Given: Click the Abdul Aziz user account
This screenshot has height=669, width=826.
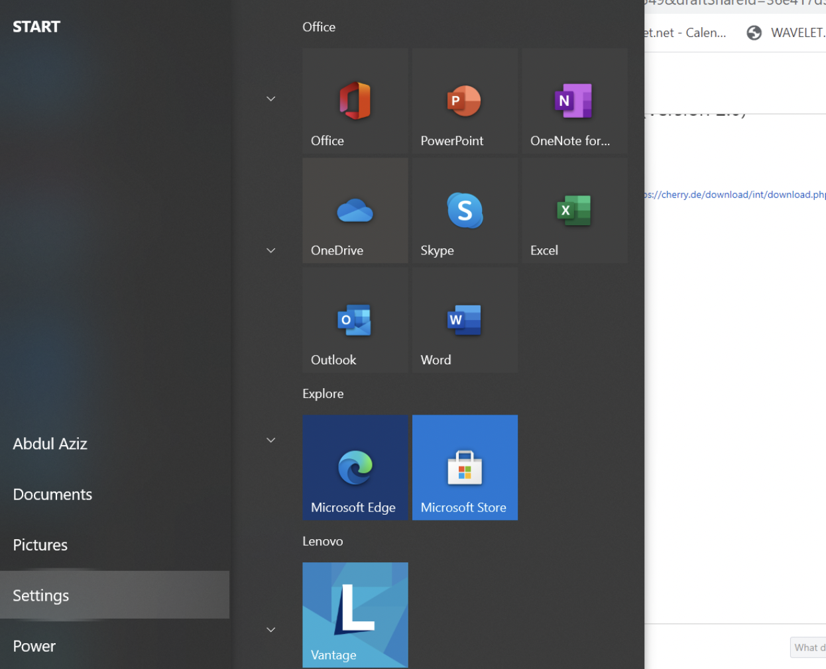Looking at the screenshot, I should click(x=50, y=444).
